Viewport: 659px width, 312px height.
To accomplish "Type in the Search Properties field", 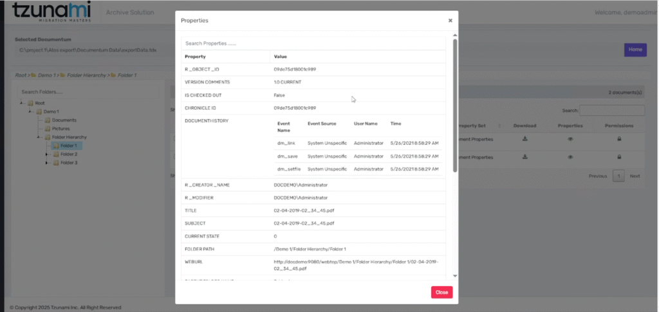I will (x=313, y=43).
